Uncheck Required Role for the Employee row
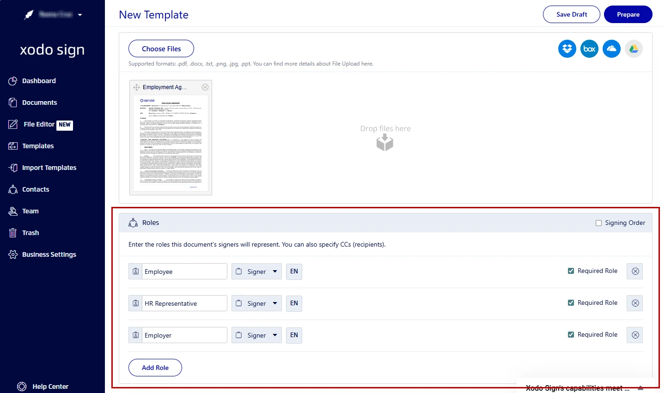The image size is (665, 393). (571, 271)
